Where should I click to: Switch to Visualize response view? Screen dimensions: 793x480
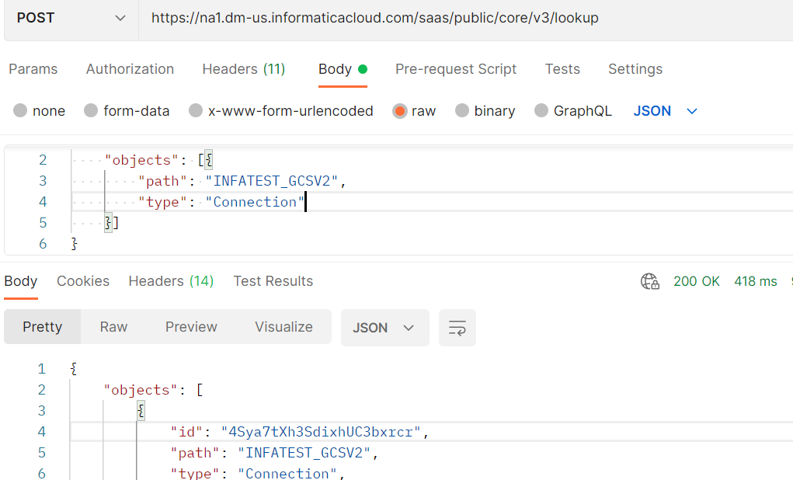(x=283, y=327)
